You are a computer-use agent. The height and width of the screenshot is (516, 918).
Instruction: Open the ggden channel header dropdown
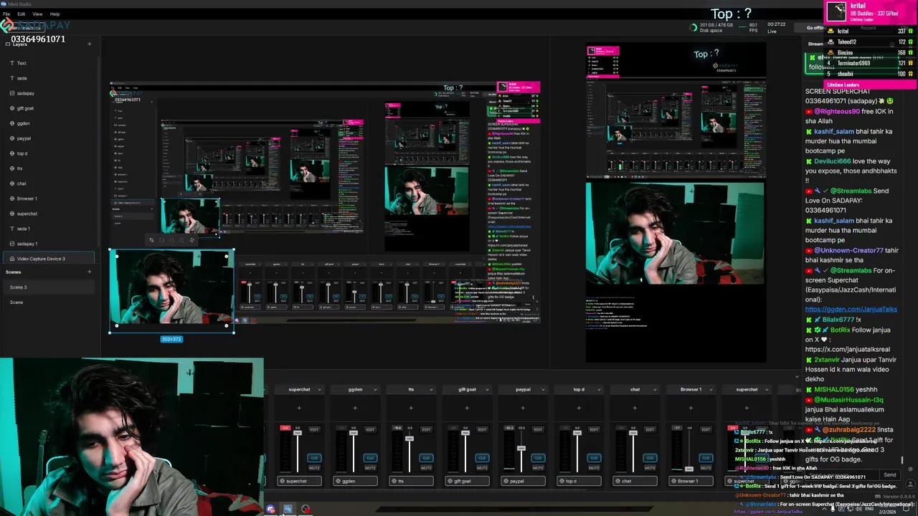tap(375, 390)
